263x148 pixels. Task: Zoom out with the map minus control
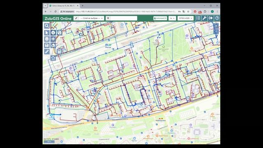coord(216,31)
